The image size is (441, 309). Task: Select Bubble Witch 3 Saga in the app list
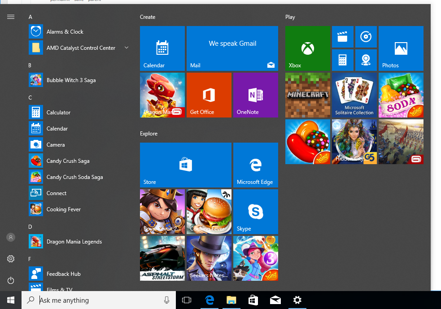click(x=79, y=80)
